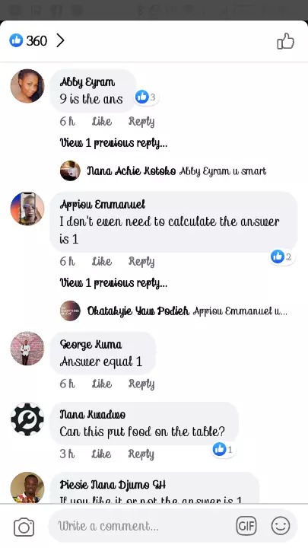Image resolution: width=308 pixels, height=548 pixels.
Task: Like Abby Eyram's comment
Action: pos(102,121)
